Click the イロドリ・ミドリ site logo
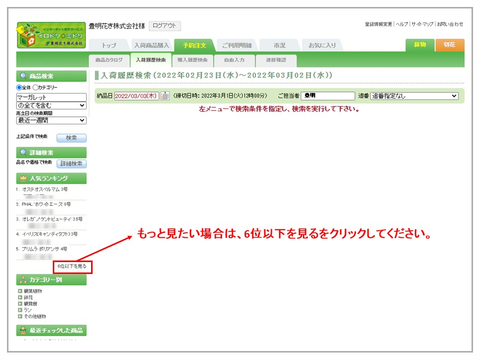This screenshot has height=358, width=478. (x=51, y=35)
